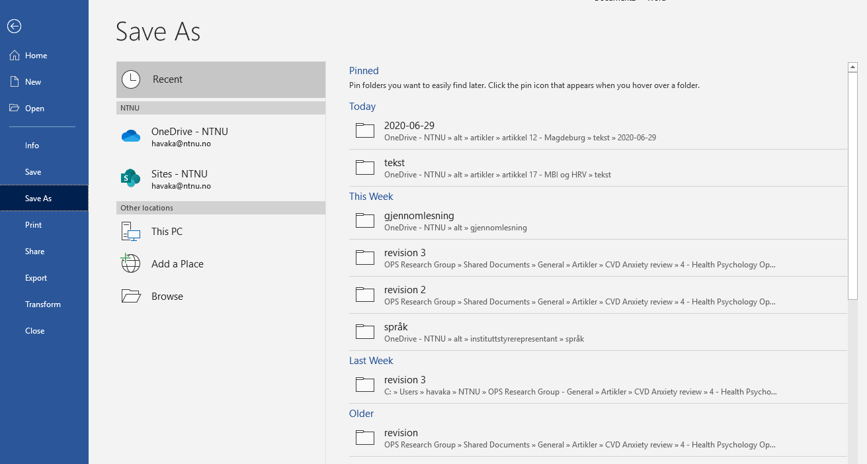
Task: Click the back arrow icon
Action: coord(14,26)
